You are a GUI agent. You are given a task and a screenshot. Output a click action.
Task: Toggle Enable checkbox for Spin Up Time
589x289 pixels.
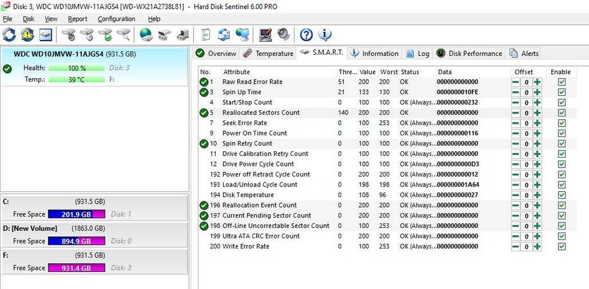(561, 92)
